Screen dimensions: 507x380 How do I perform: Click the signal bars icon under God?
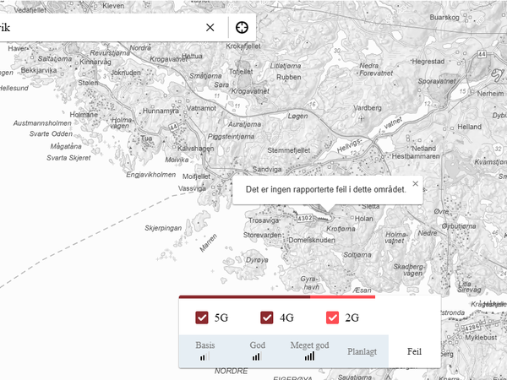pos(256,356)
